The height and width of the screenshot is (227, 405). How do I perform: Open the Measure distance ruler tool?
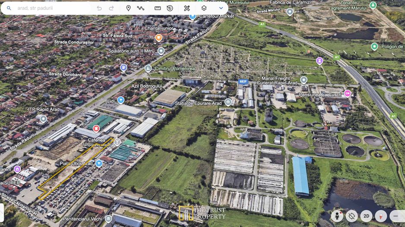click(x=158, y=8)
